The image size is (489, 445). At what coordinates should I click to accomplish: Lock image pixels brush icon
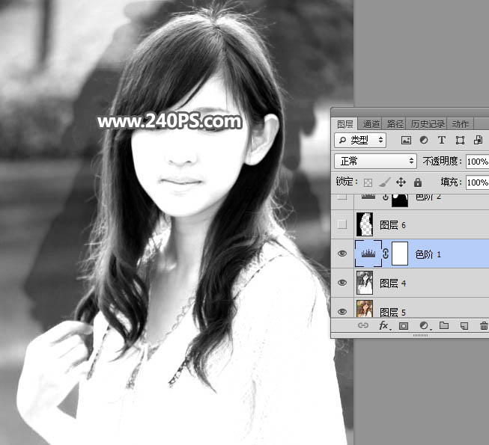click(384, 182)
